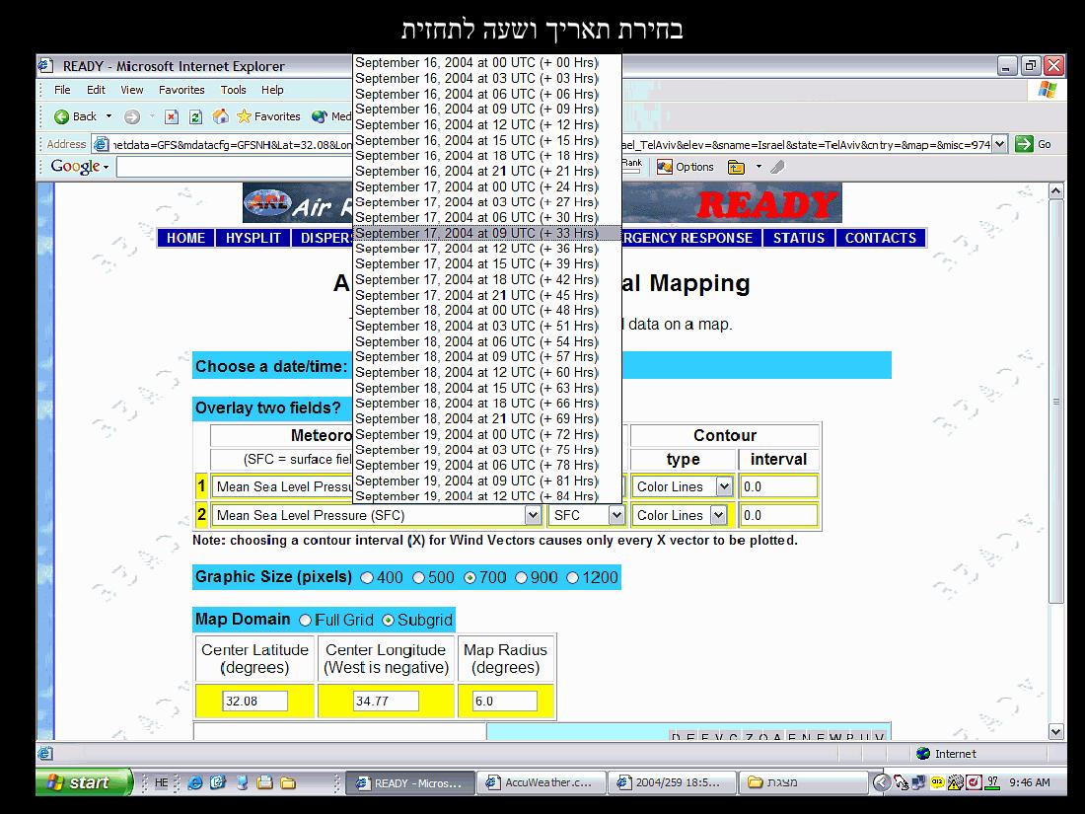Open Back button history dropdown arrow

pyautogui.click(x=108, y=117)
